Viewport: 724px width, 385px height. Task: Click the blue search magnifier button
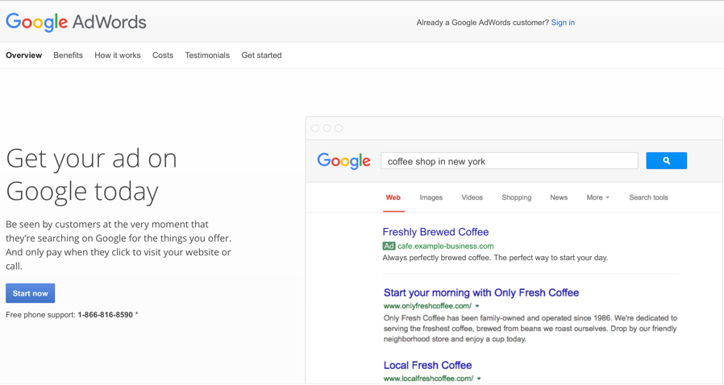coord(666,160)
